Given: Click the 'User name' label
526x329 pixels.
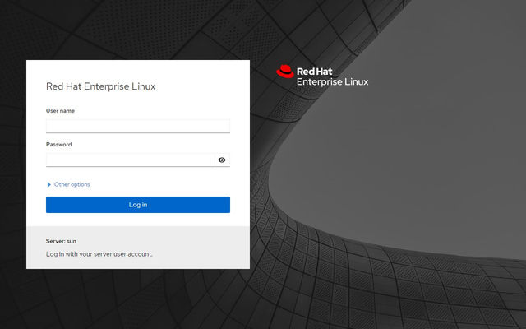Looking at the screenshot, I should point(60,110).
